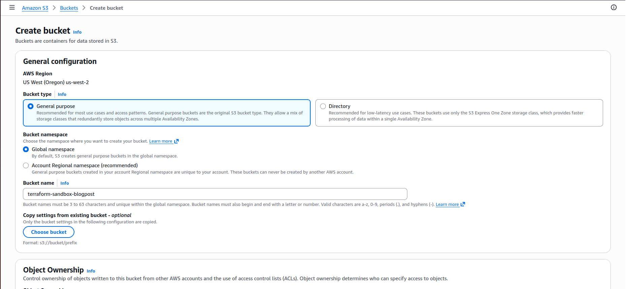
Task: Click the 'Format: s3://bucket/prefix' hint text
Action: coord(50,243)
